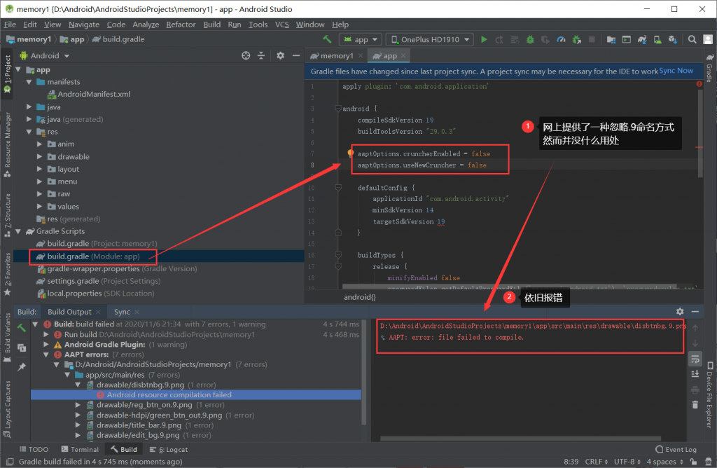Open Project panel settings gear
Image resolution: width=717 pixels, height=468 pixels.
[x=280, y=55]
